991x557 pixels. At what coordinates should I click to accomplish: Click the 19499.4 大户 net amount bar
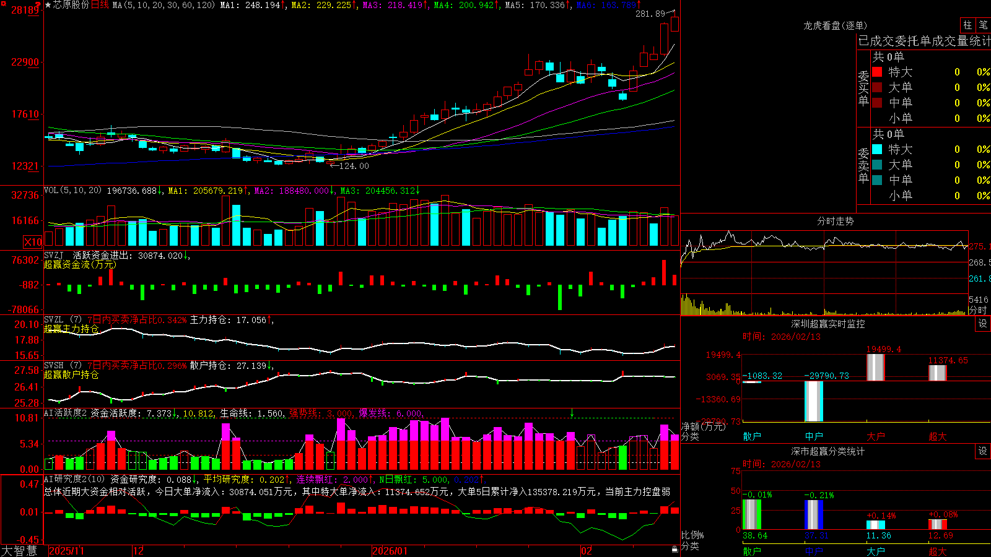point(876,368)
